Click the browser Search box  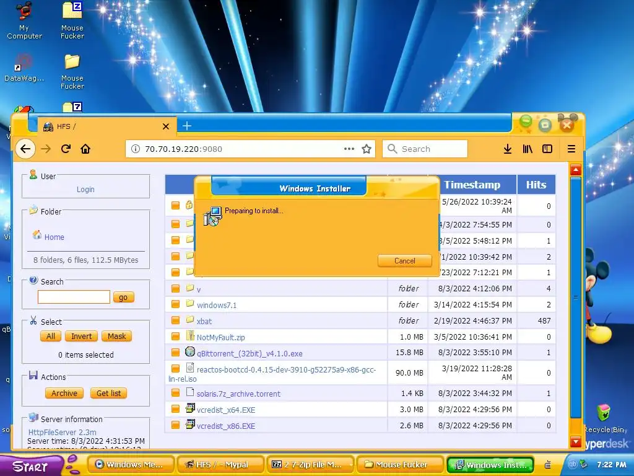click(x=425, y=149)
